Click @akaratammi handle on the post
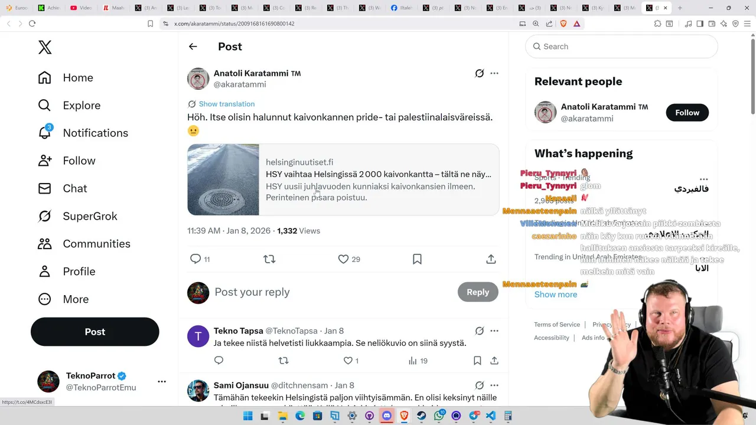Screen dimensions: 756x425 point(240,84)
